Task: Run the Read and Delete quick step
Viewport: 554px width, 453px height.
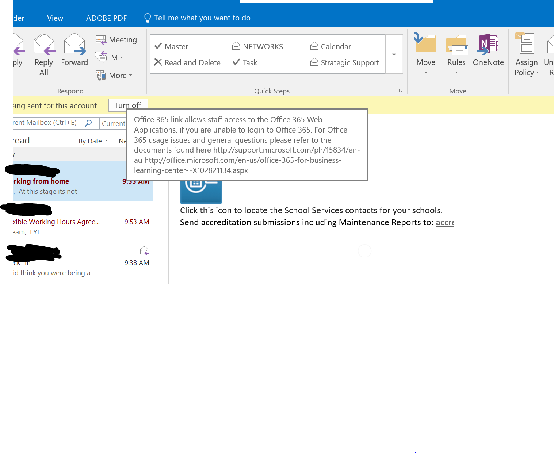Action: [x=187, y=62]
